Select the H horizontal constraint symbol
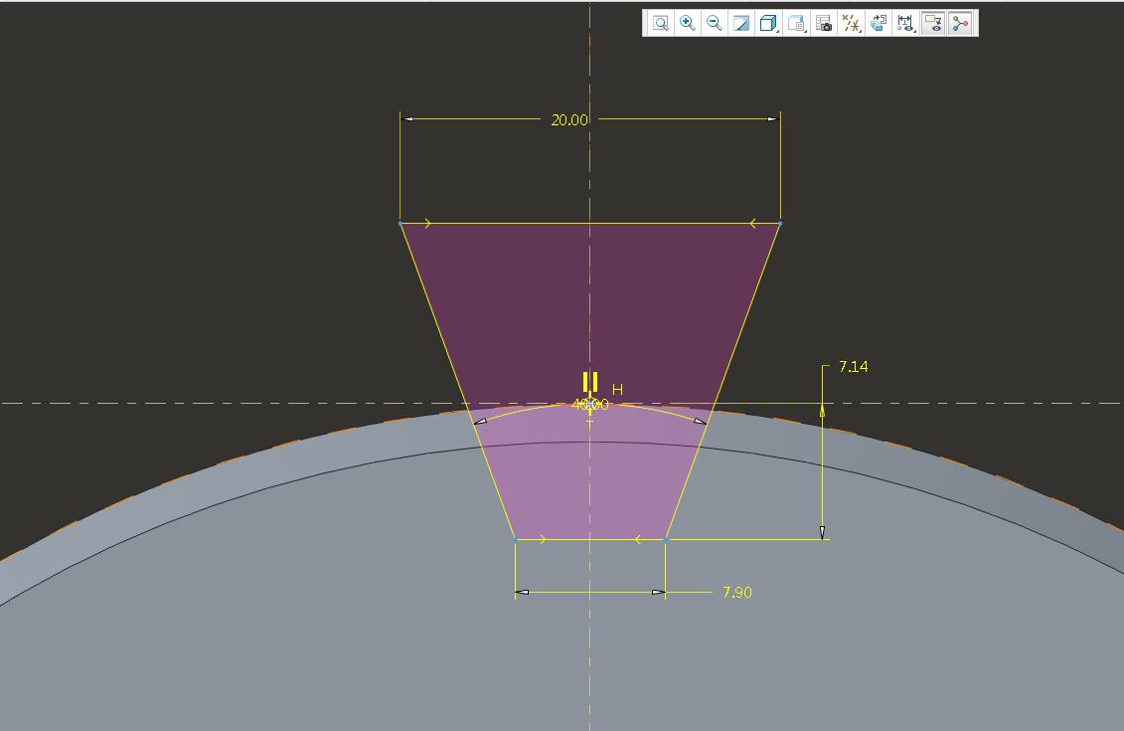1124x731 pixels. (x=617, y=390)
